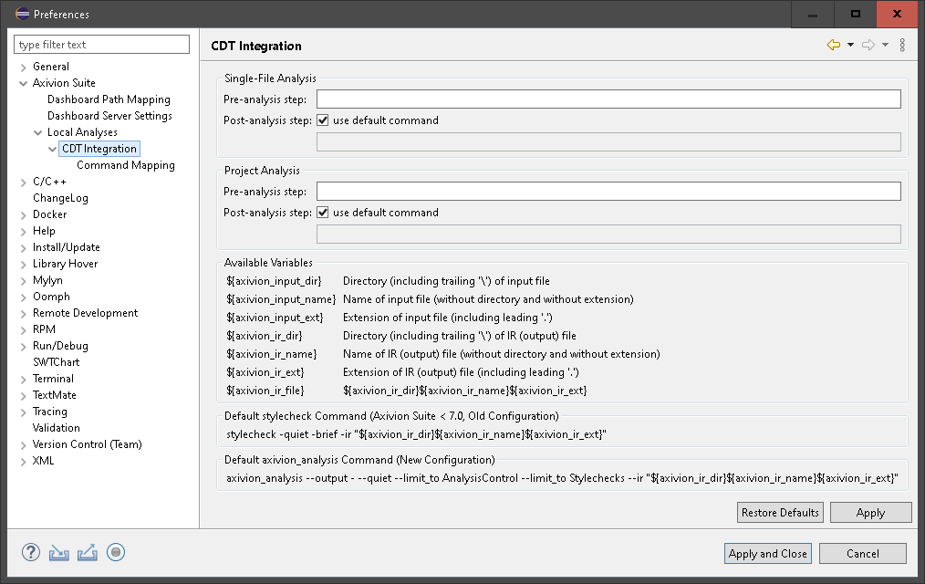The image size is (925, 584).
Task: Click the export preferences icon
Action: coord(88,552)
